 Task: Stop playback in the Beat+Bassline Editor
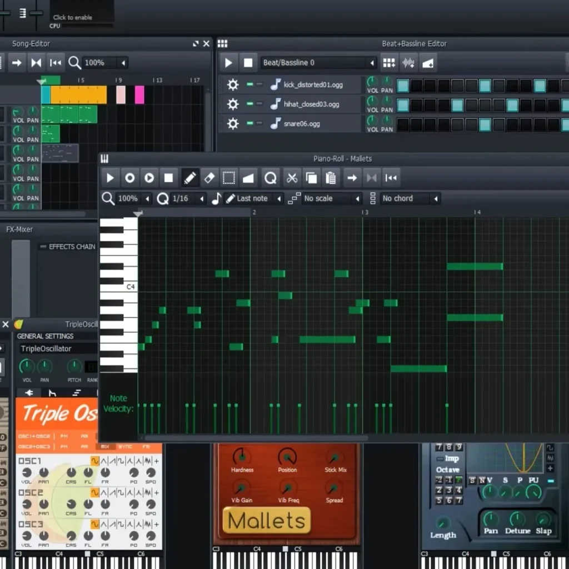247,62
